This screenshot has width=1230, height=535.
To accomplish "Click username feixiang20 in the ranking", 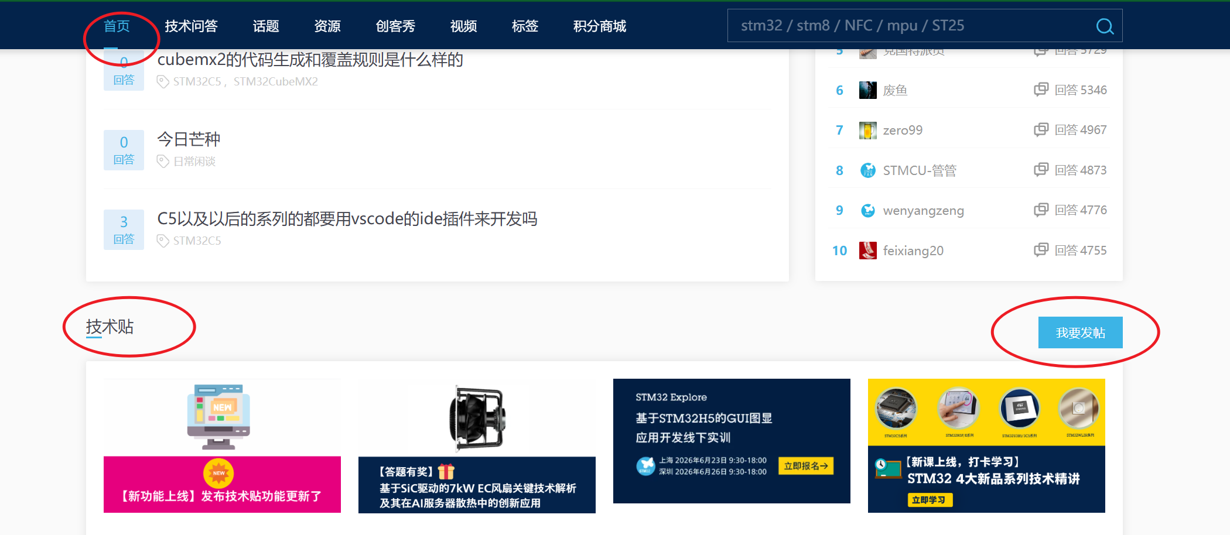I will click(913, 251).
